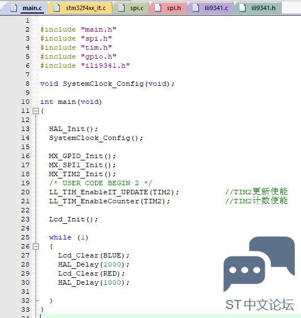Open the ili9341.h tab

point(258,8)
